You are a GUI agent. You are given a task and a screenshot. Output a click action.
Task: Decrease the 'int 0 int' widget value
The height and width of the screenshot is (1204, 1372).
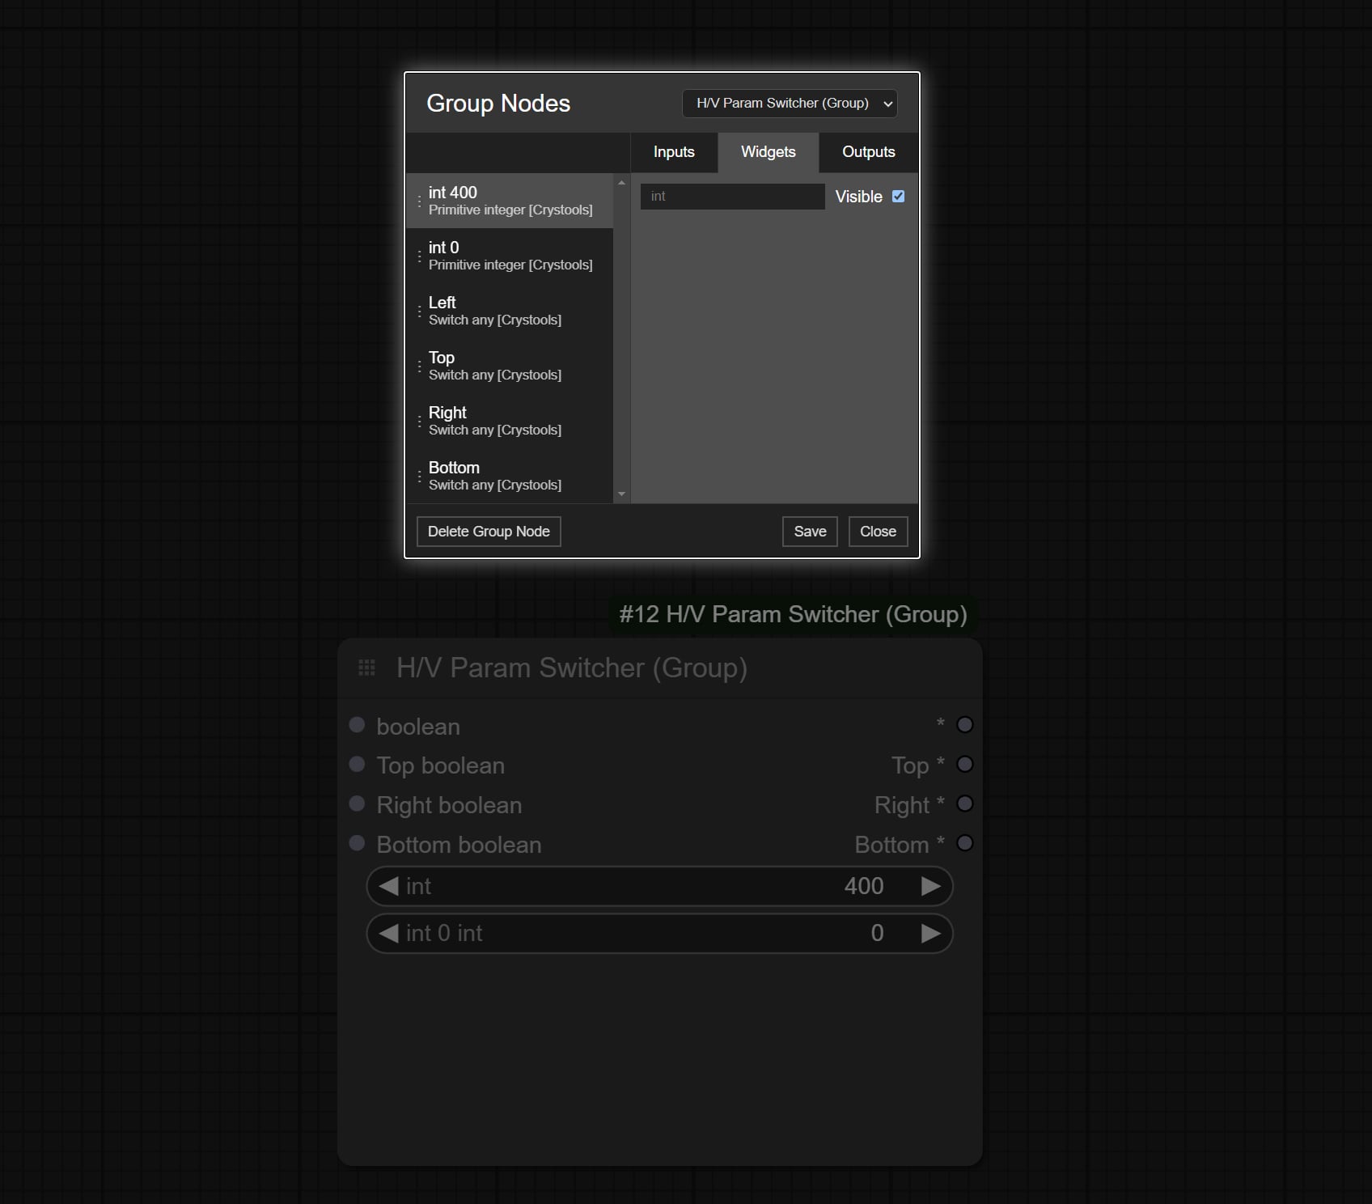(388, 933)
